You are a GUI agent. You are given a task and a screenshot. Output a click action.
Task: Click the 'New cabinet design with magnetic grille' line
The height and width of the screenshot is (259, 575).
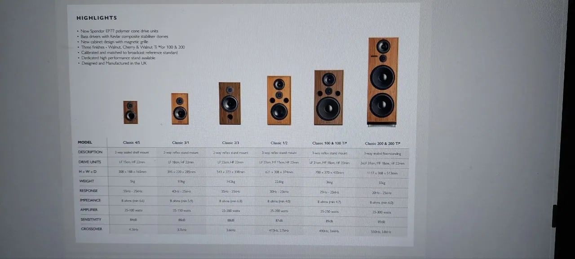point(114,42)
